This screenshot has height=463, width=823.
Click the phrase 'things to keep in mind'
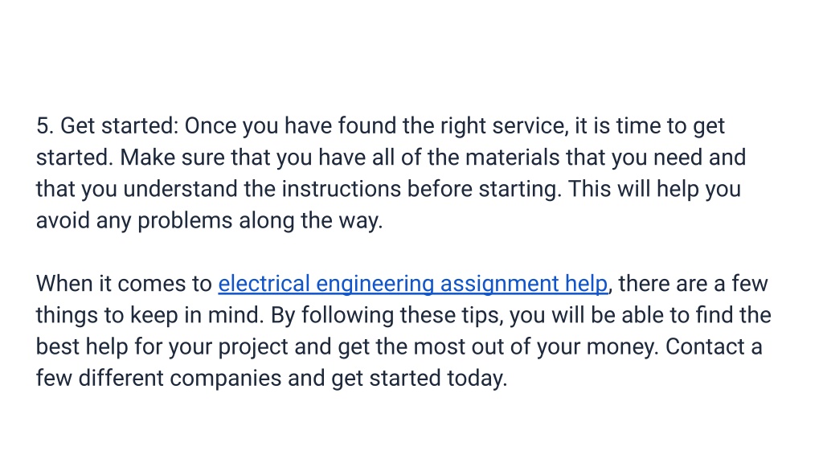[150, 315]
